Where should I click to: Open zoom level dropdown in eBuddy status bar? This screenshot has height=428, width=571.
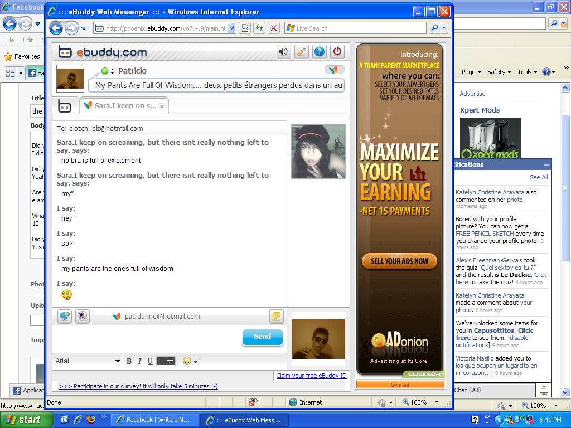pos(437,402)
